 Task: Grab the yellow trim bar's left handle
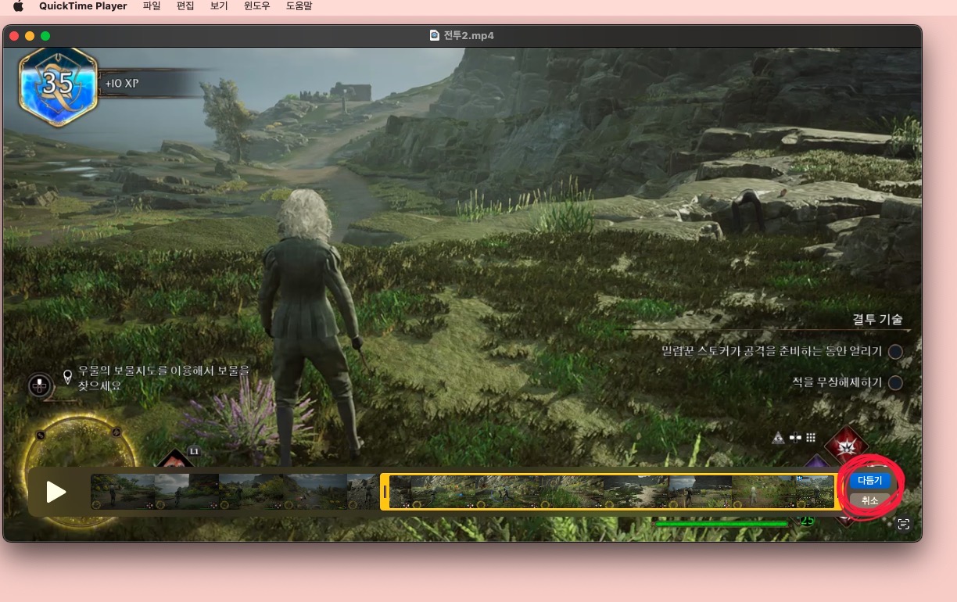pos(385,492)
